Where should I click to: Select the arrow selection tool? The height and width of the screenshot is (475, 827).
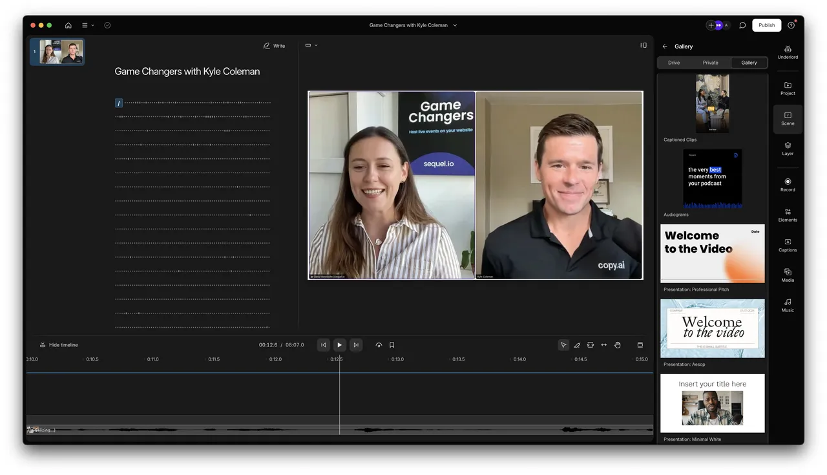tap(563, 345)
